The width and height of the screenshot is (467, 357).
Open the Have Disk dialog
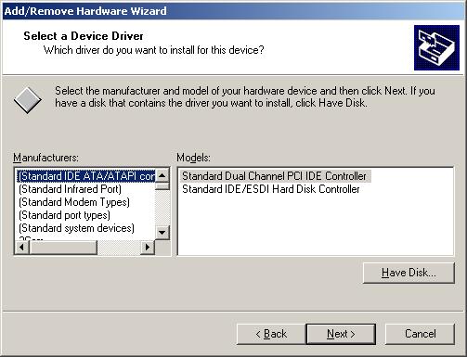[409, 273]
